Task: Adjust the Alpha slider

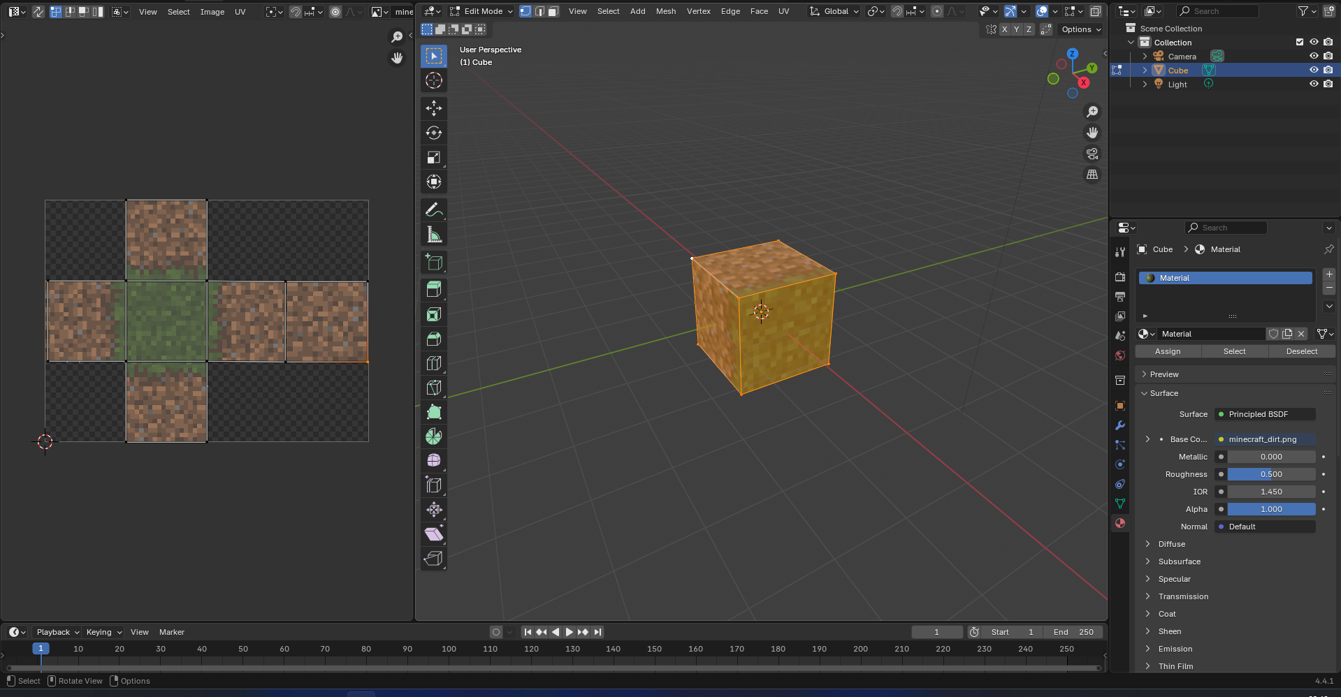Action: coord(1271,509)
